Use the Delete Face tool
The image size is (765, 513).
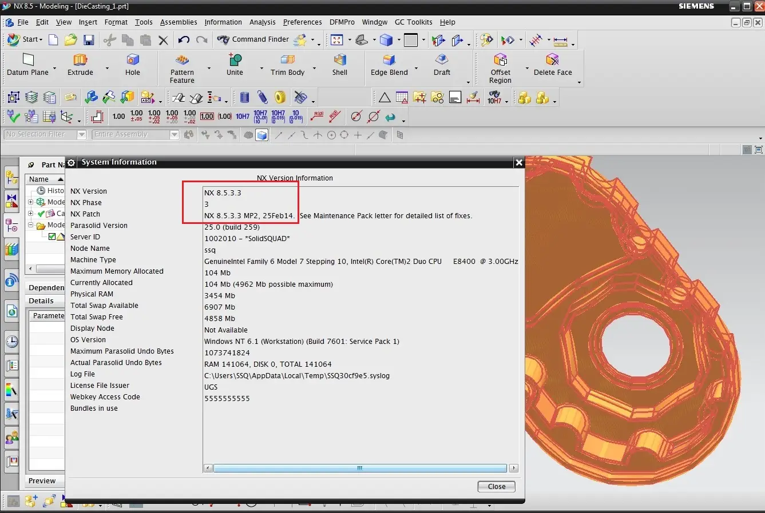[553, 65]
